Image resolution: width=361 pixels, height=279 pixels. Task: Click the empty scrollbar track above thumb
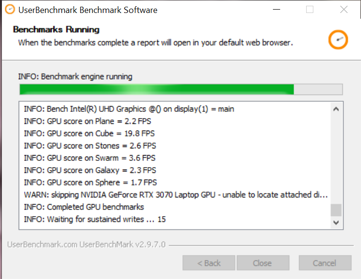[x=336, y=159]
